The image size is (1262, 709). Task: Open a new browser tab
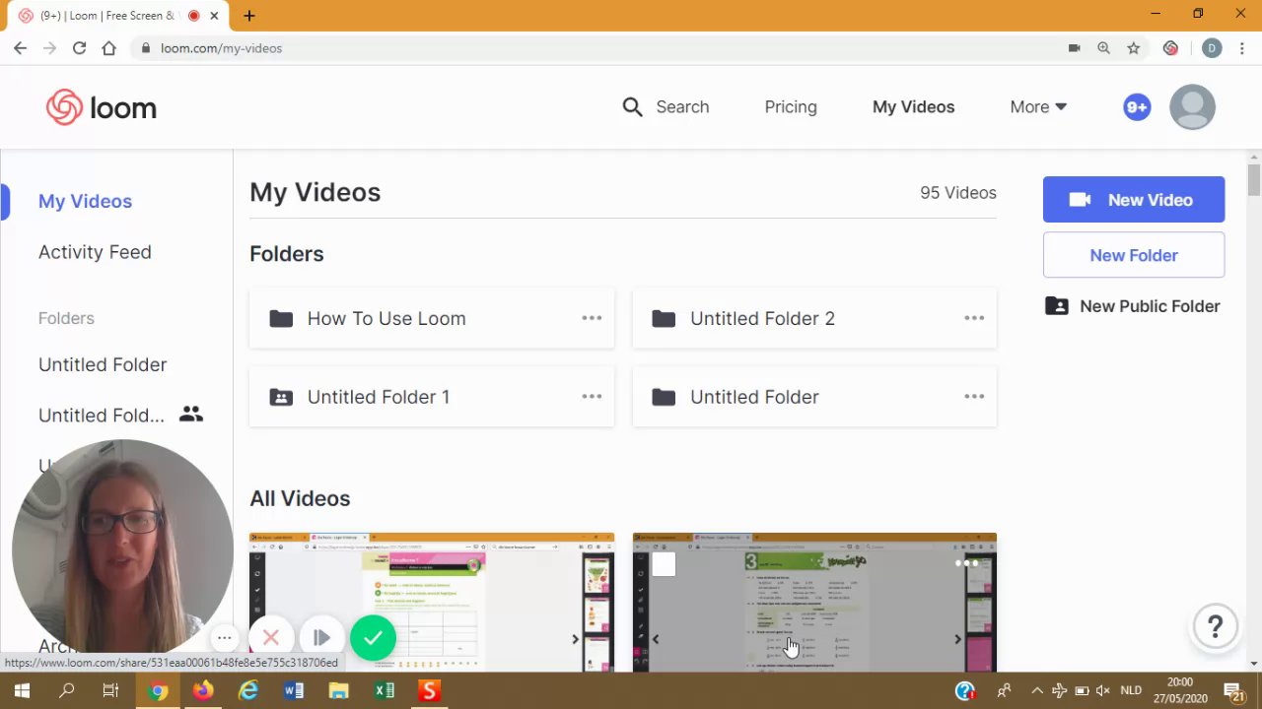tap(249, 16)
